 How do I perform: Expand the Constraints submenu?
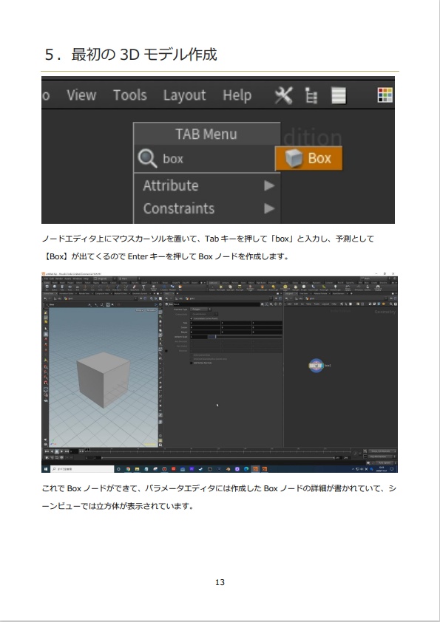(x=207, y=208)
